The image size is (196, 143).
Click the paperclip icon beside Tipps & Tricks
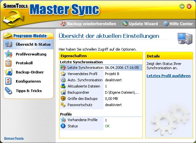pyautogui.click(x=8, y=90)
